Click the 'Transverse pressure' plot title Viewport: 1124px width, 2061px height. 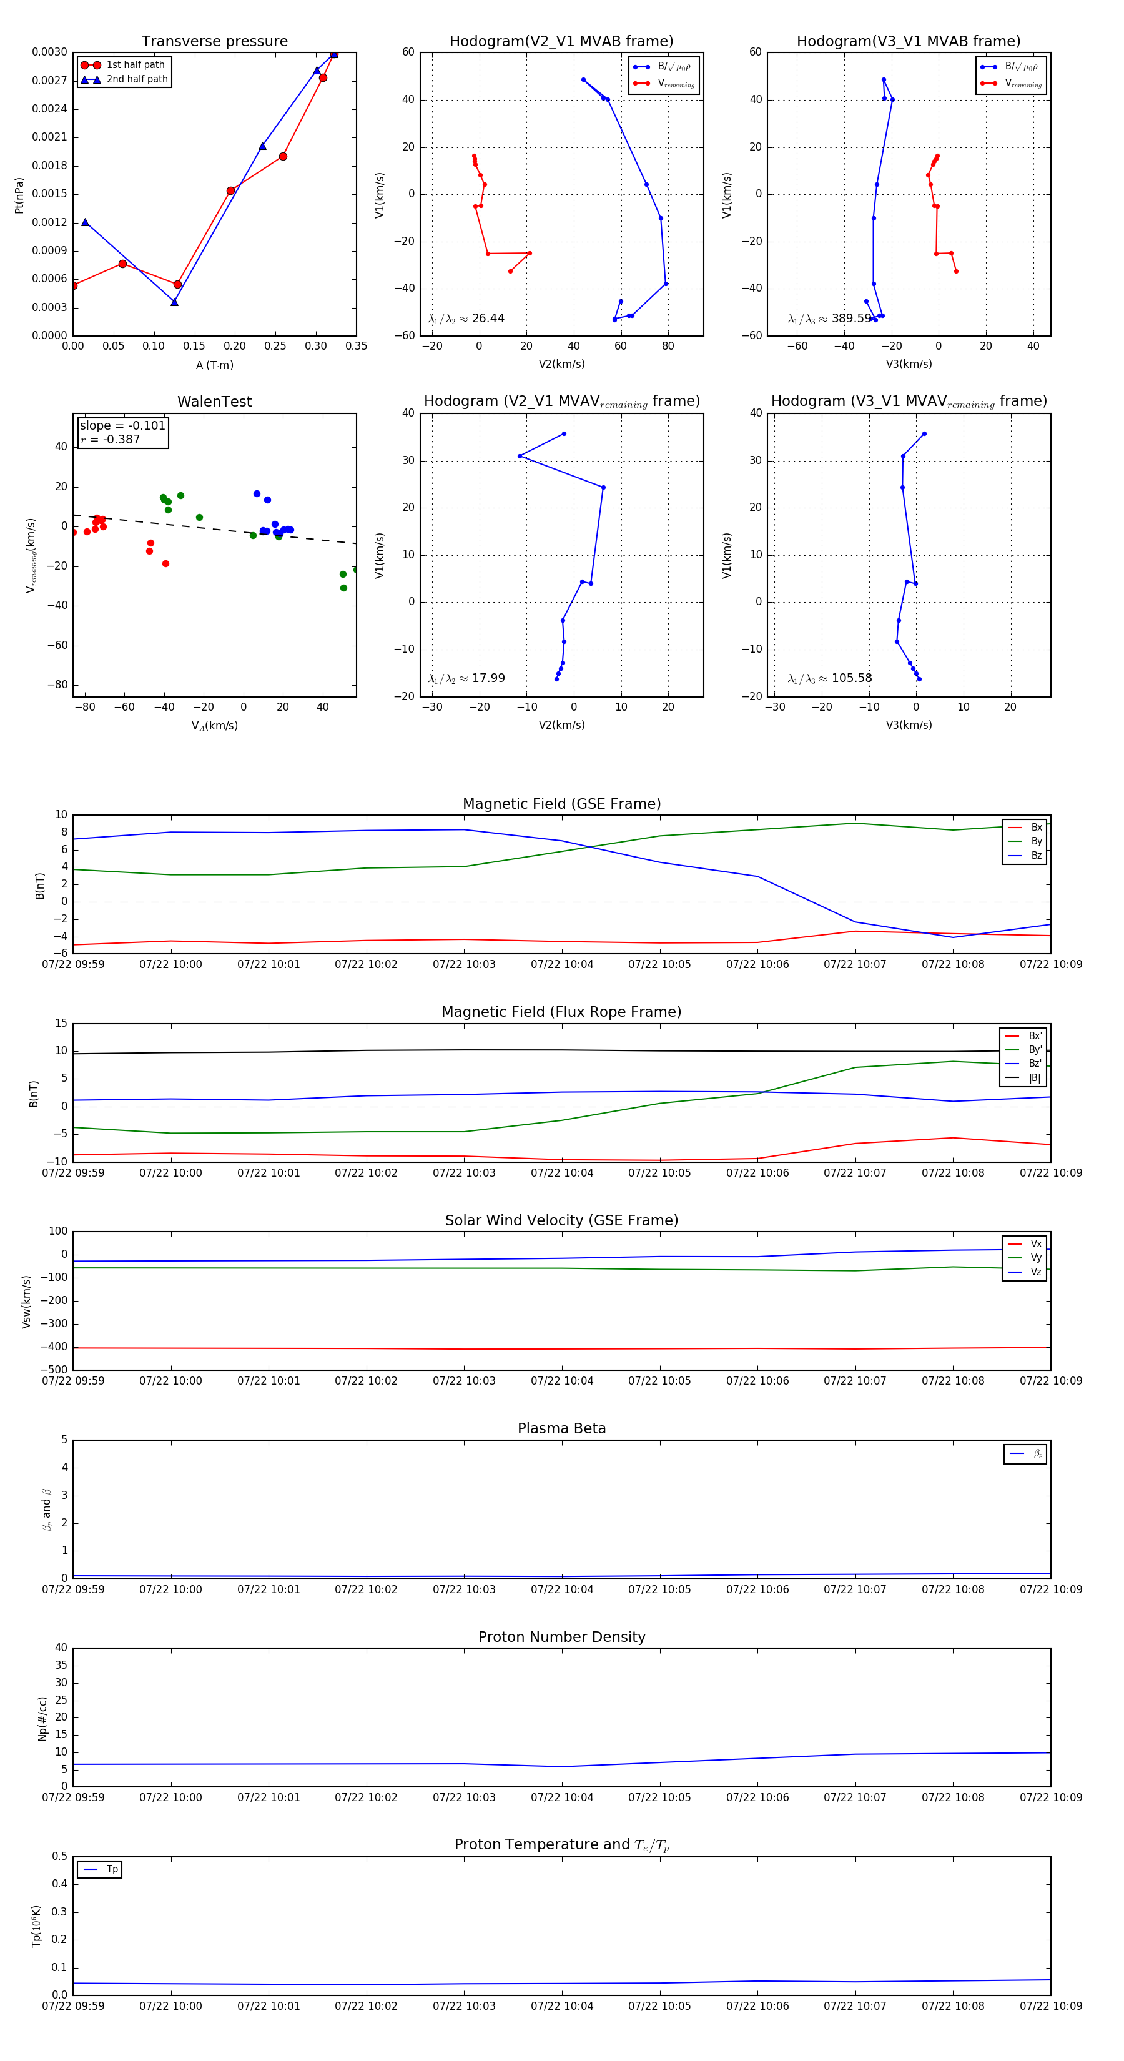tap(214, 41)
